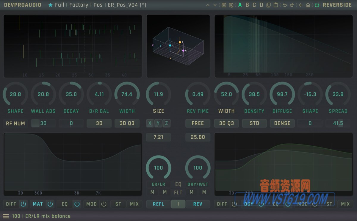Mark preset as favorite with star icon
The image size is (357, 221).
pyautogui.click(x=51, y=5)
